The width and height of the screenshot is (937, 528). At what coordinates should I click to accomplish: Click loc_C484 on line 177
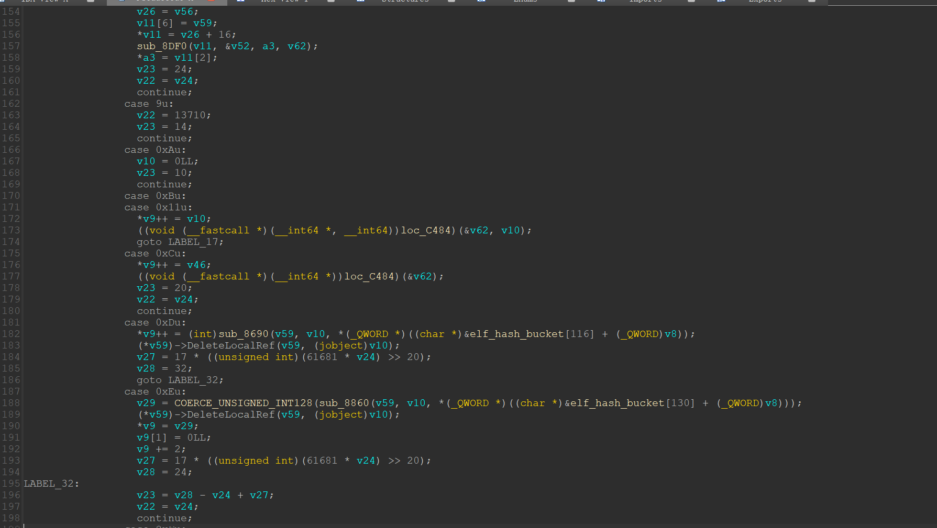369,276
